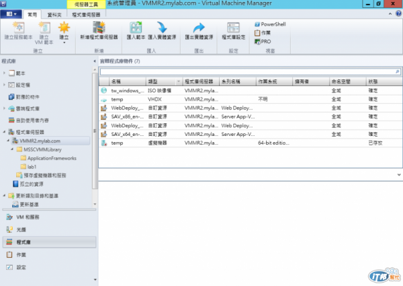
Task: Open the 程式庫 workspace button
Action: pyautogui.click(x=49, y=242)
